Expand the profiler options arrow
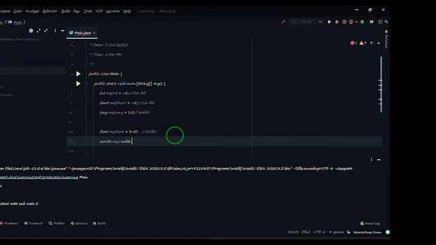Screen dimensions: 436x245 [356, 22]
